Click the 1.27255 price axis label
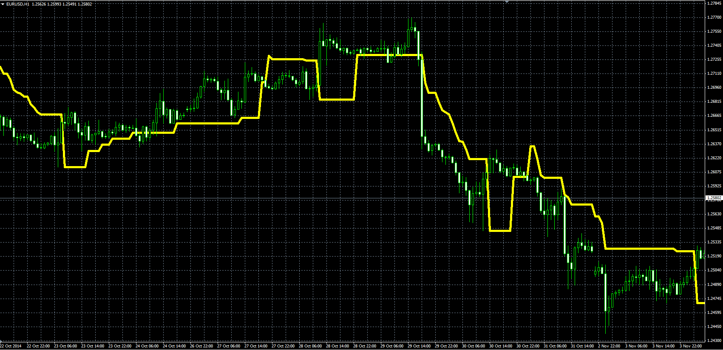723x350 pixels. click(714, 59)
